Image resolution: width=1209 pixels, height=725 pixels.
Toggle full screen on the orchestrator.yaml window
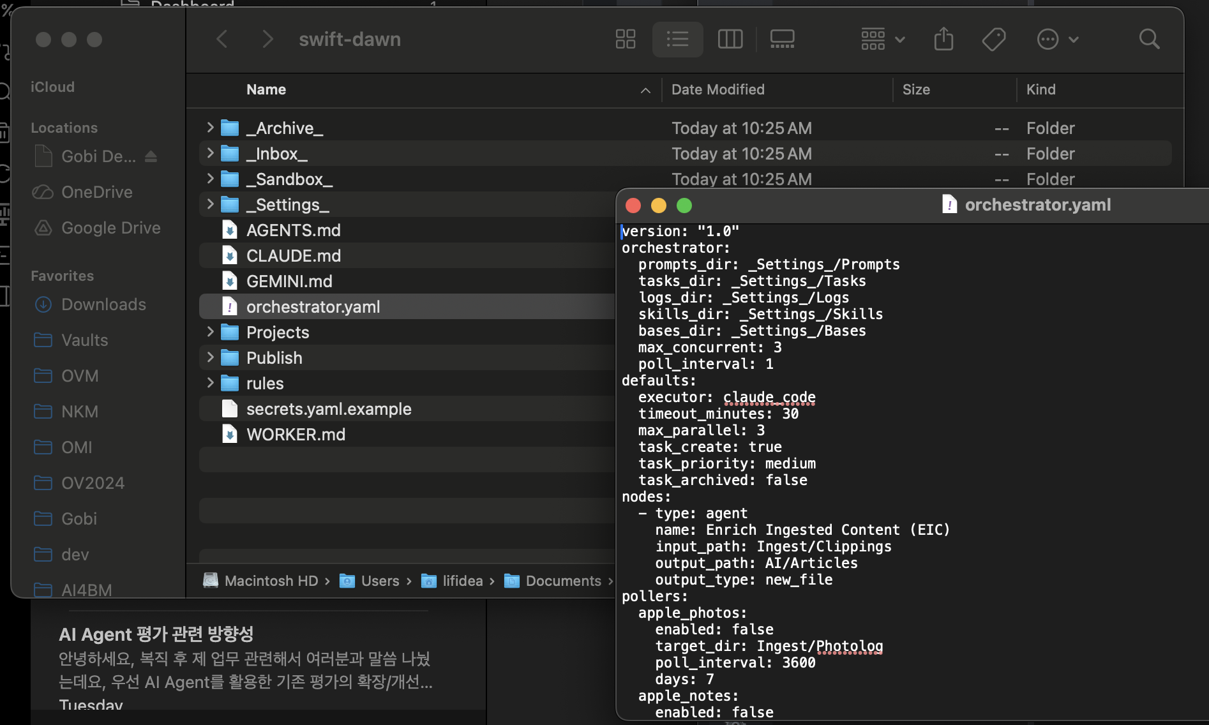pos(684,206)
